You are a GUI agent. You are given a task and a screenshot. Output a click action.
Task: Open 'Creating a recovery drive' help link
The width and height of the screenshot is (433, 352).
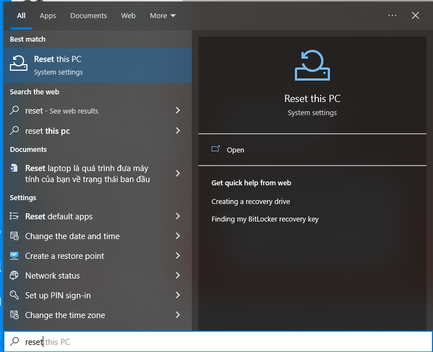[x=250, y=201]
